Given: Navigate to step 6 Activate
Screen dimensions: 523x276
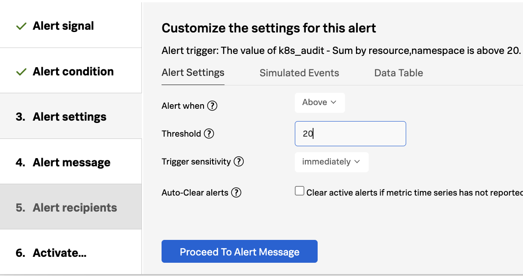Looking at the screenshot, I should coord(59,253).
